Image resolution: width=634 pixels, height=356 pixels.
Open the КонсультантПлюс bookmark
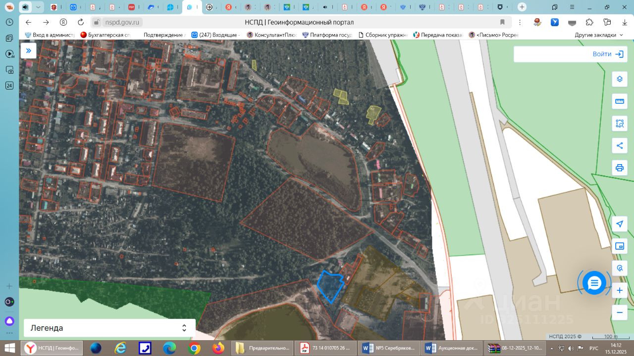[x=271, y=35]
